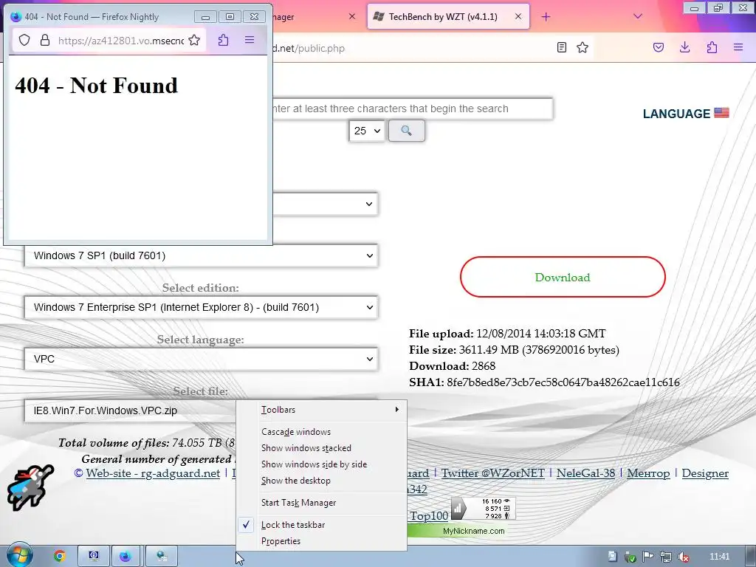Click the 404 - Not Found heading

tap(97, 86)
